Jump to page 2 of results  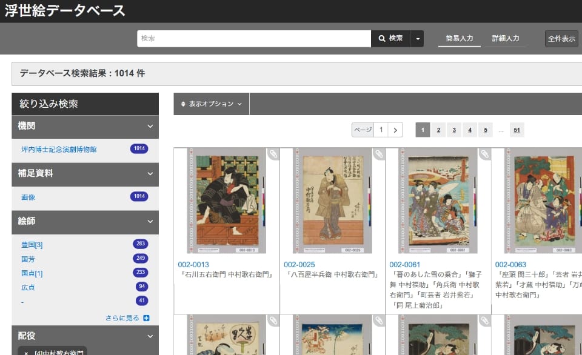[438, 130]
